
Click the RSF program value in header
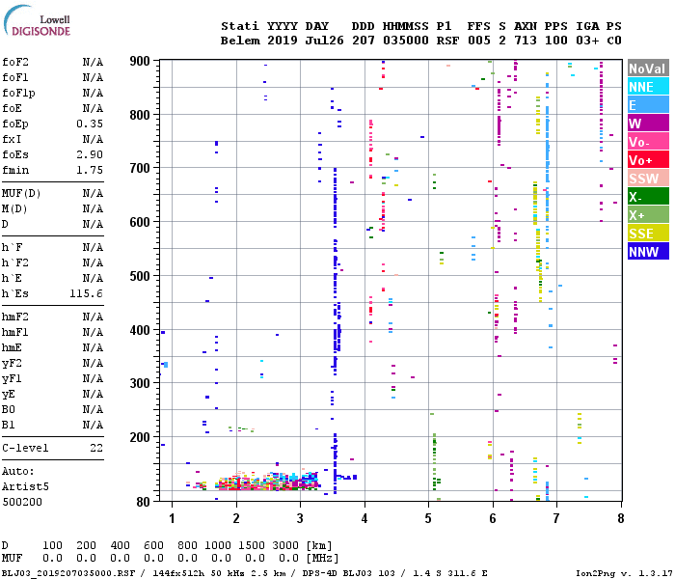click(447, 41)
